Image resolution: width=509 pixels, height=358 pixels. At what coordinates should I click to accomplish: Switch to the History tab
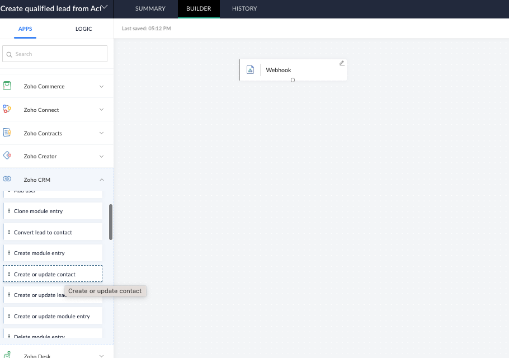coord(244,9)
